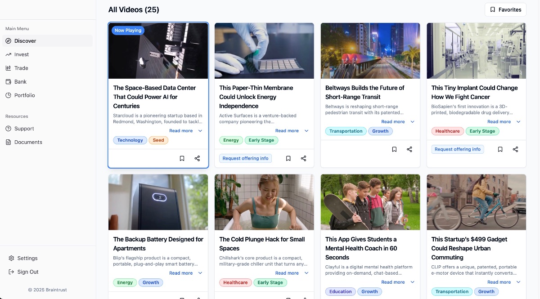Screen dimensions: 540x299
Task: Play the Backup Battery video thumbnail
Action: tap(158, 202)
